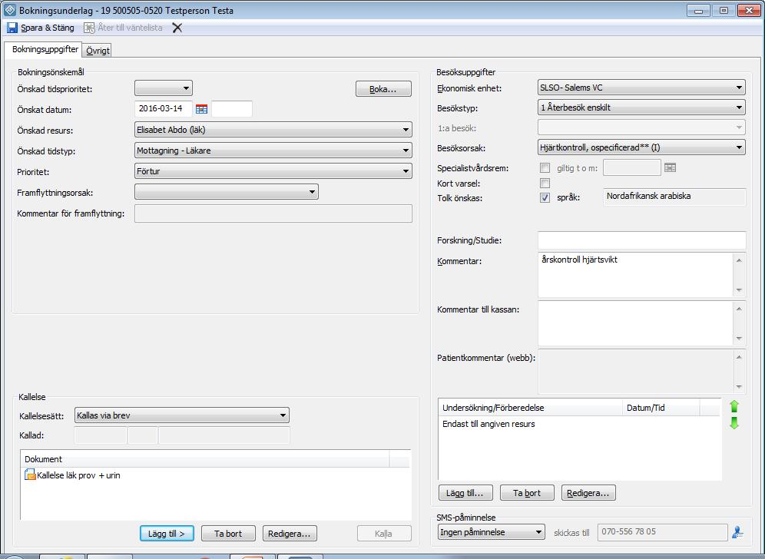
Task: Click Ta bort under examination list
Action: 527,493
